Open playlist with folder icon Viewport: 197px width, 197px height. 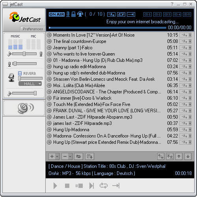pyautogui.click(x=78, y=156)
